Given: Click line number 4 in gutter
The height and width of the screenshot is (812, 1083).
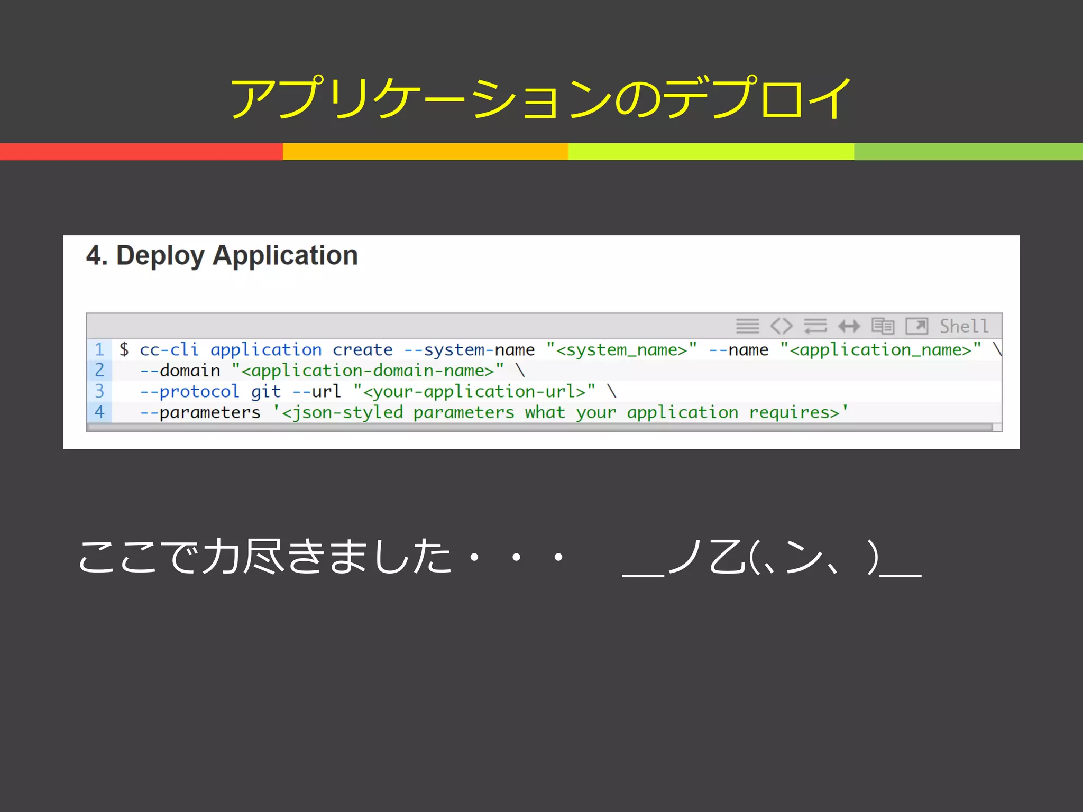Looking at the screenshot, I should 99,412.
